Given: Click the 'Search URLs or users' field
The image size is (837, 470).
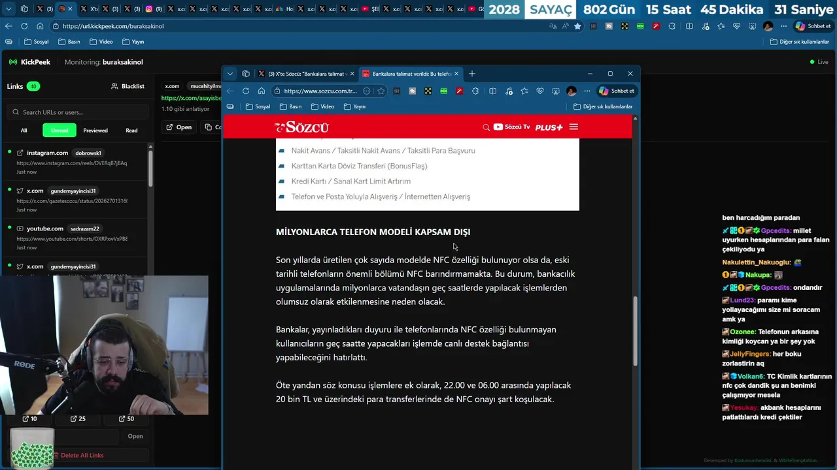Looking at the screenshot, I should pos(78,112).
